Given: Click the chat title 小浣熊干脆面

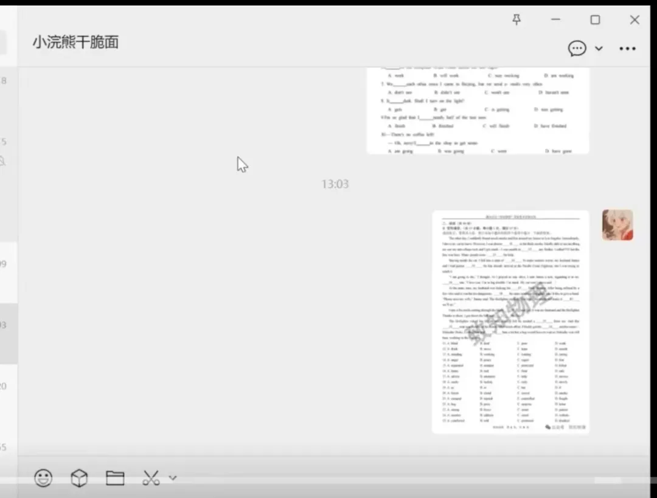Looking at the screenshot, I should tap(75, 43).
